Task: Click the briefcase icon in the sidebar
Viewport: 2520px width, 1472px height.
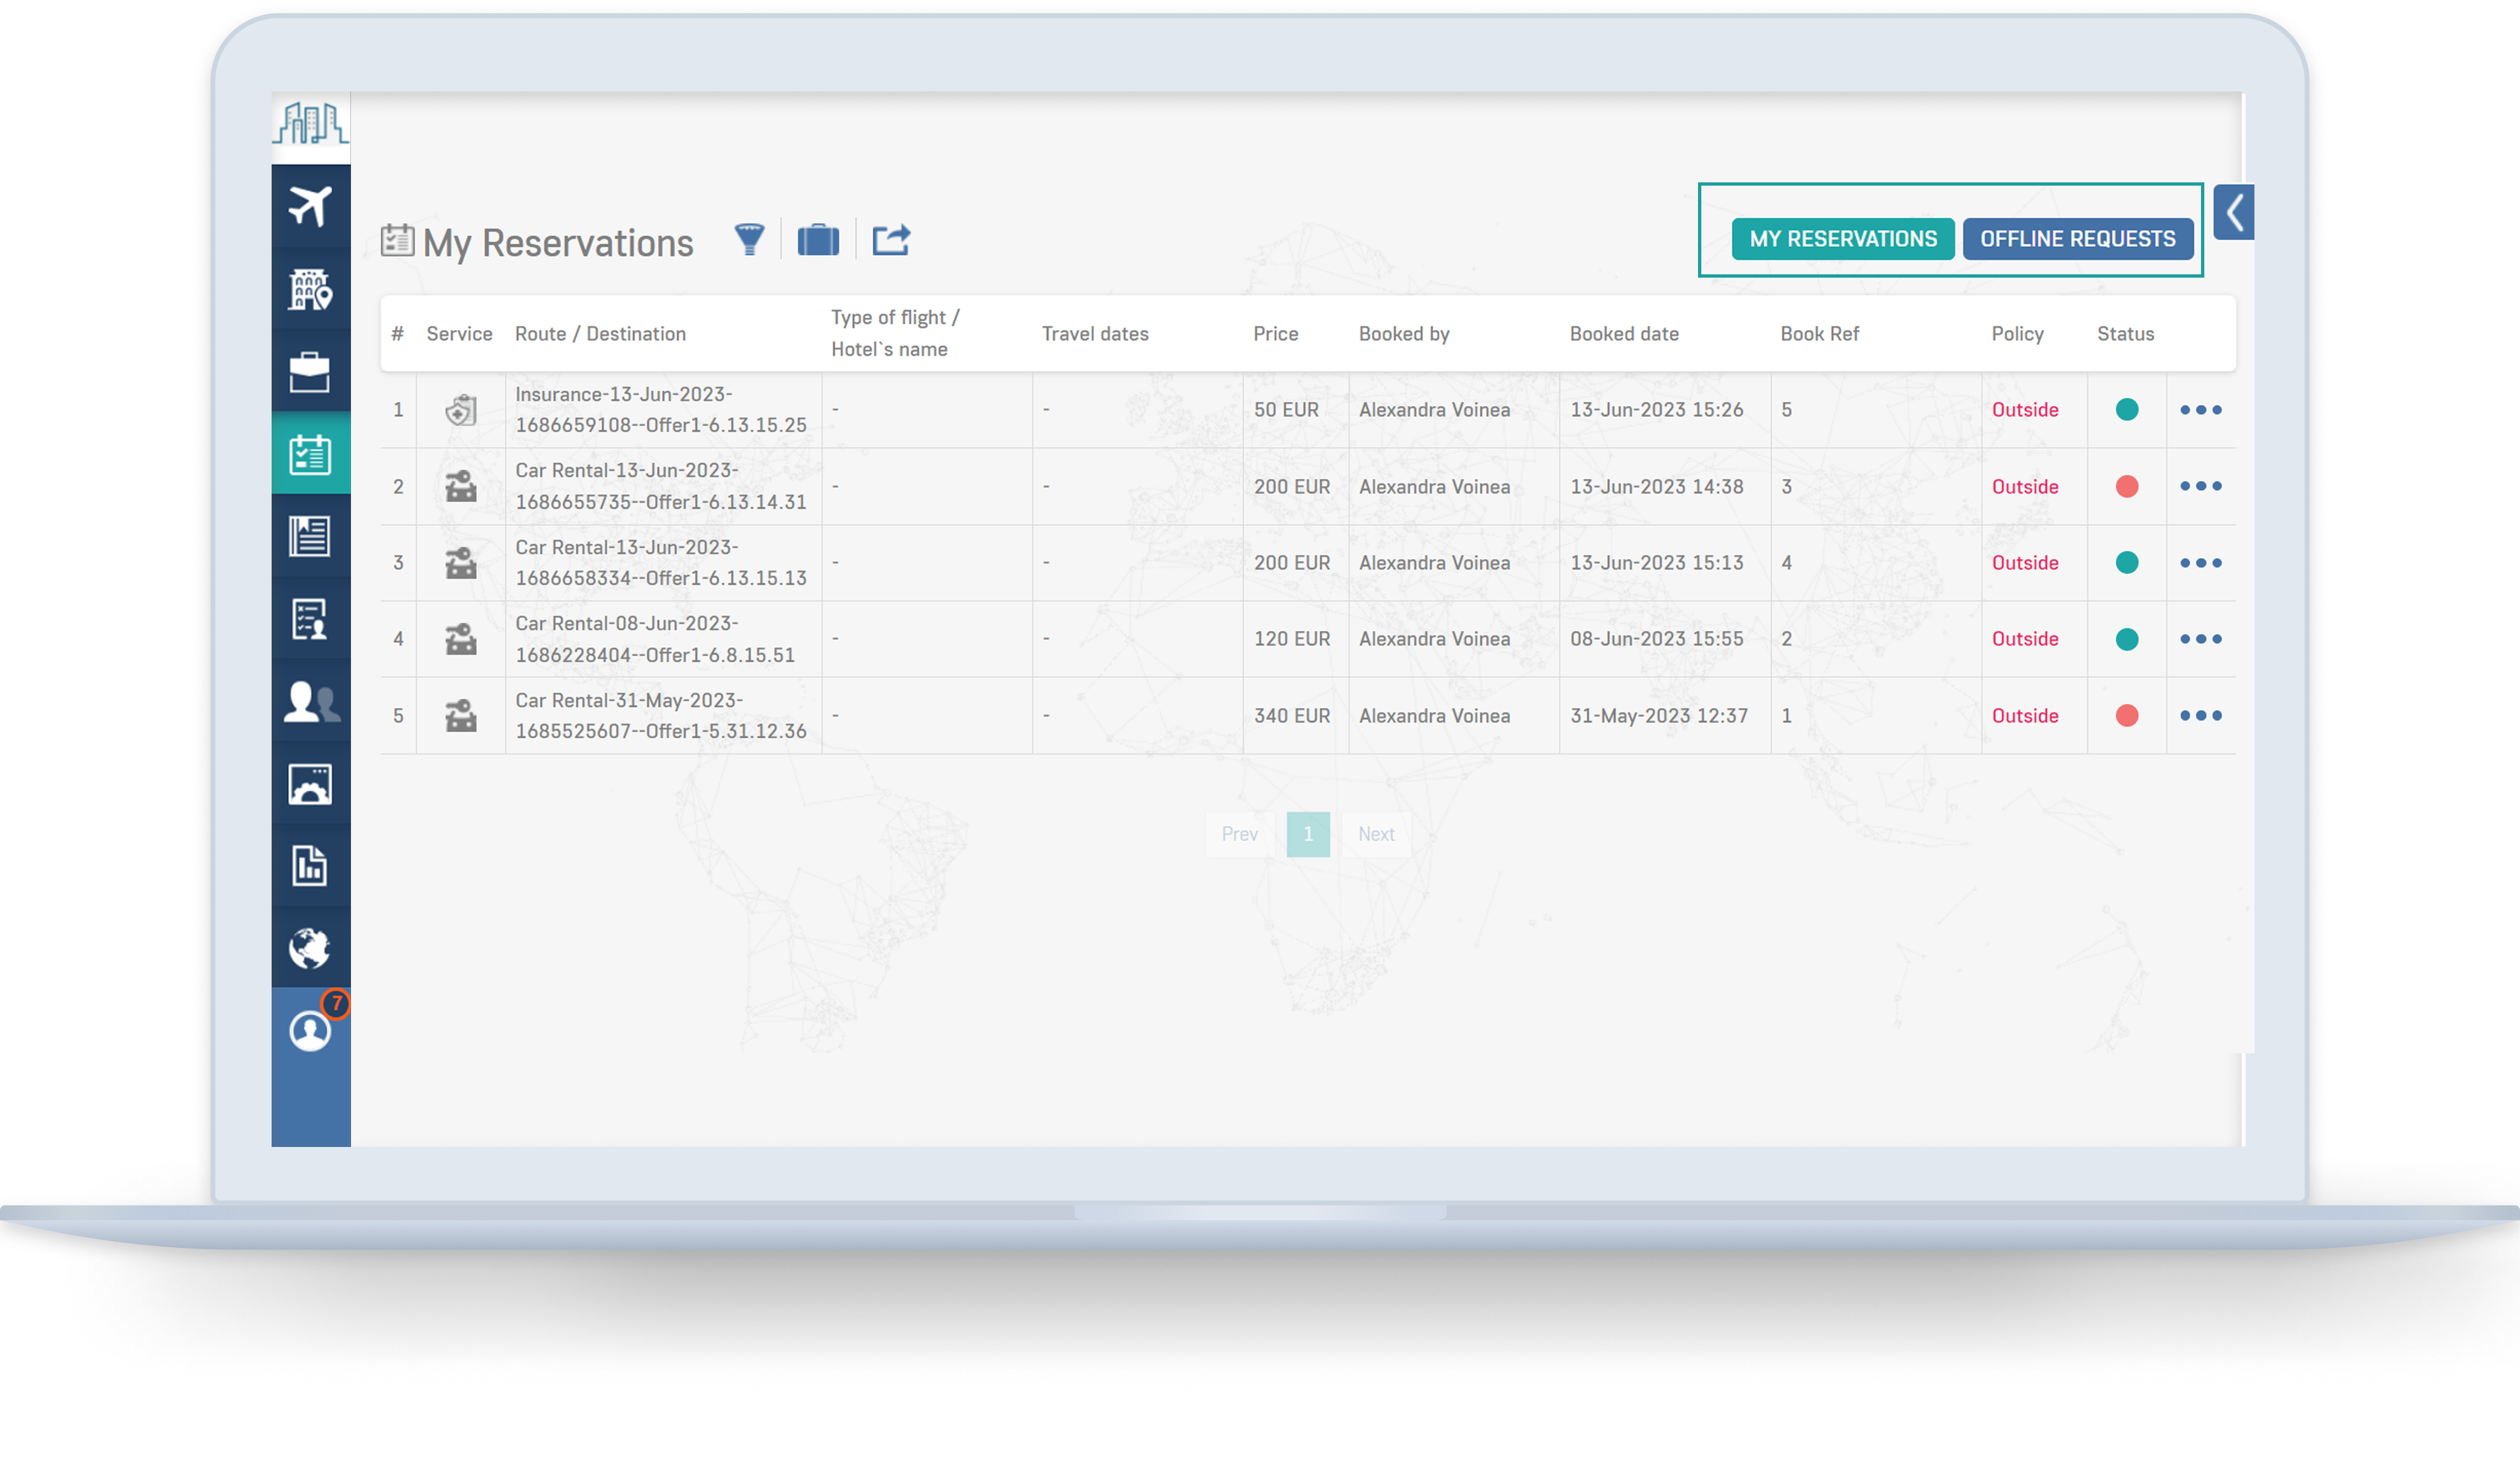Action: [x=310, y=372]
